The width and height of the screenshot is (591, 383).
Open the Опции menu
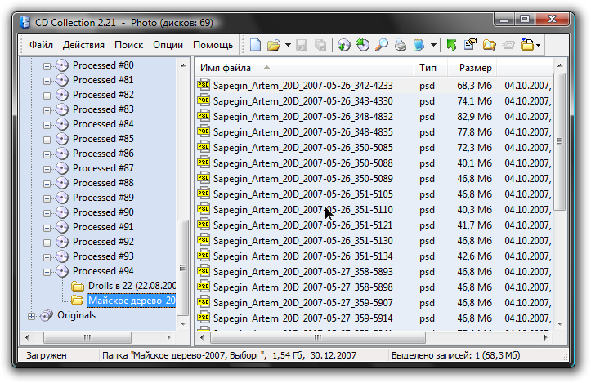click(168, 45)
